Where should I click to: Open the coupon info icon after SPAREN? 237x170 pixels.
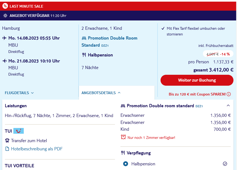pos(229,94)
